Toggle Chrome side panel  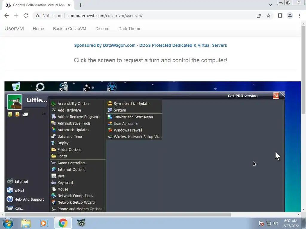[x=280, y=16]
